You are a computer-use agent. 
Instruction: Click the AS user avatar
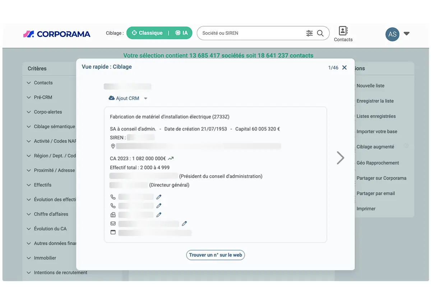(392, 34)
